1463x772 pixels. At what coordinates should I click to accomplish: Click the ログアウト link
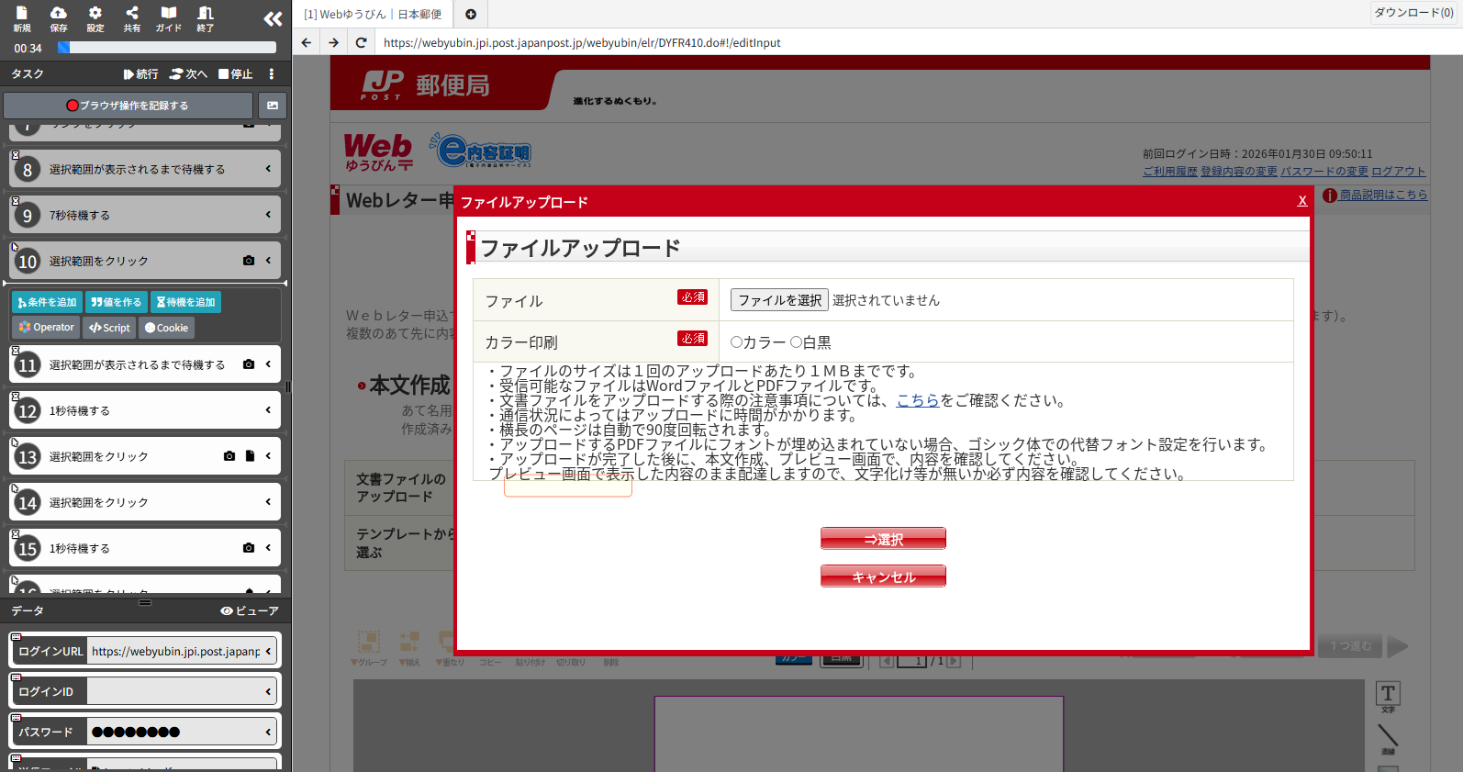1399,172
